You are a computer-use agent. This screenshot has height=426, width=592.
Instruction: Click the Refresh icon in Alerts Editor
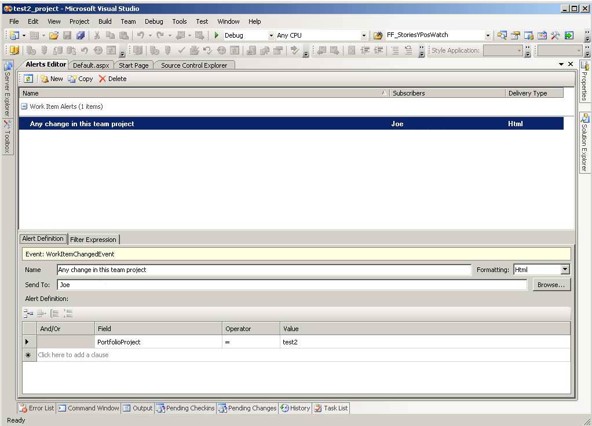coord(28,79)
